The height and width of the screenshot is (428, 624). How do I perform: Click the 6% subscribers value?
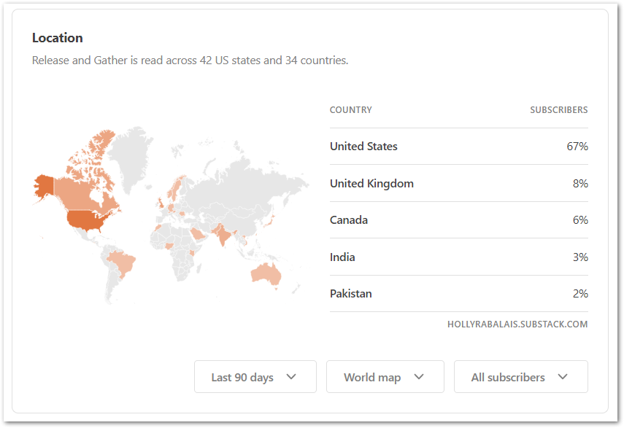pyautogui.click(x=580, y=219)
